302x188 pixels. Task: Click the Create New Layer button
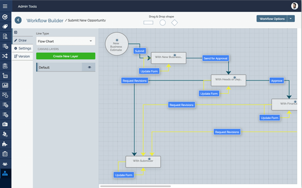click(x=65, y=56)
